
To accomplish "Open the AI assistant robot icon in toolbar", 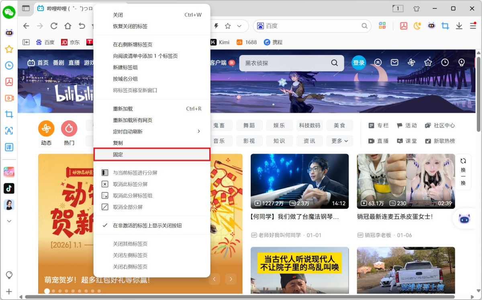I will 431,26.
